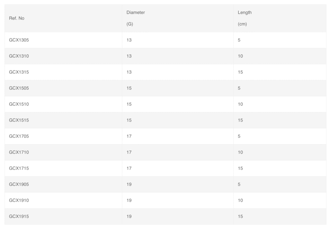Select the length cell of GCX1505
This screenshot has width=329, height=229.
[239, 88]
